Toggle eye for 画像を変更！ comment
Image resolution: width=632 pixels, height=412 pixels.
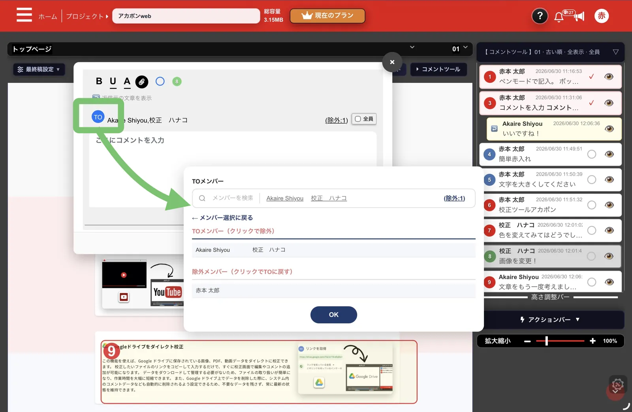(x=609, y=256)
